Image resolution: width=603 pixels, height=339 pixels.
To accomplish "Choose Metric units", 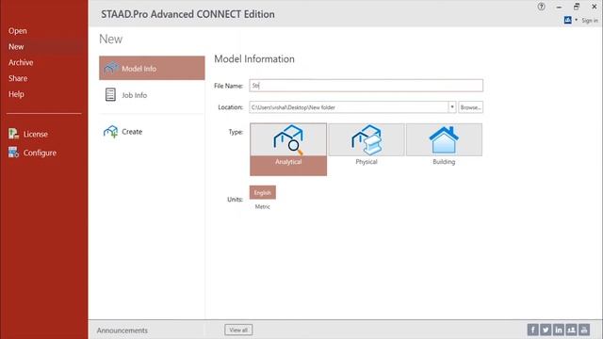I will coord(263,207).
